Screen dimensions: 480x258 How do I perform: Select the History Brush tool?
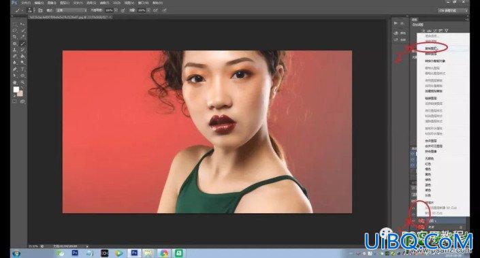pos(22,50)
